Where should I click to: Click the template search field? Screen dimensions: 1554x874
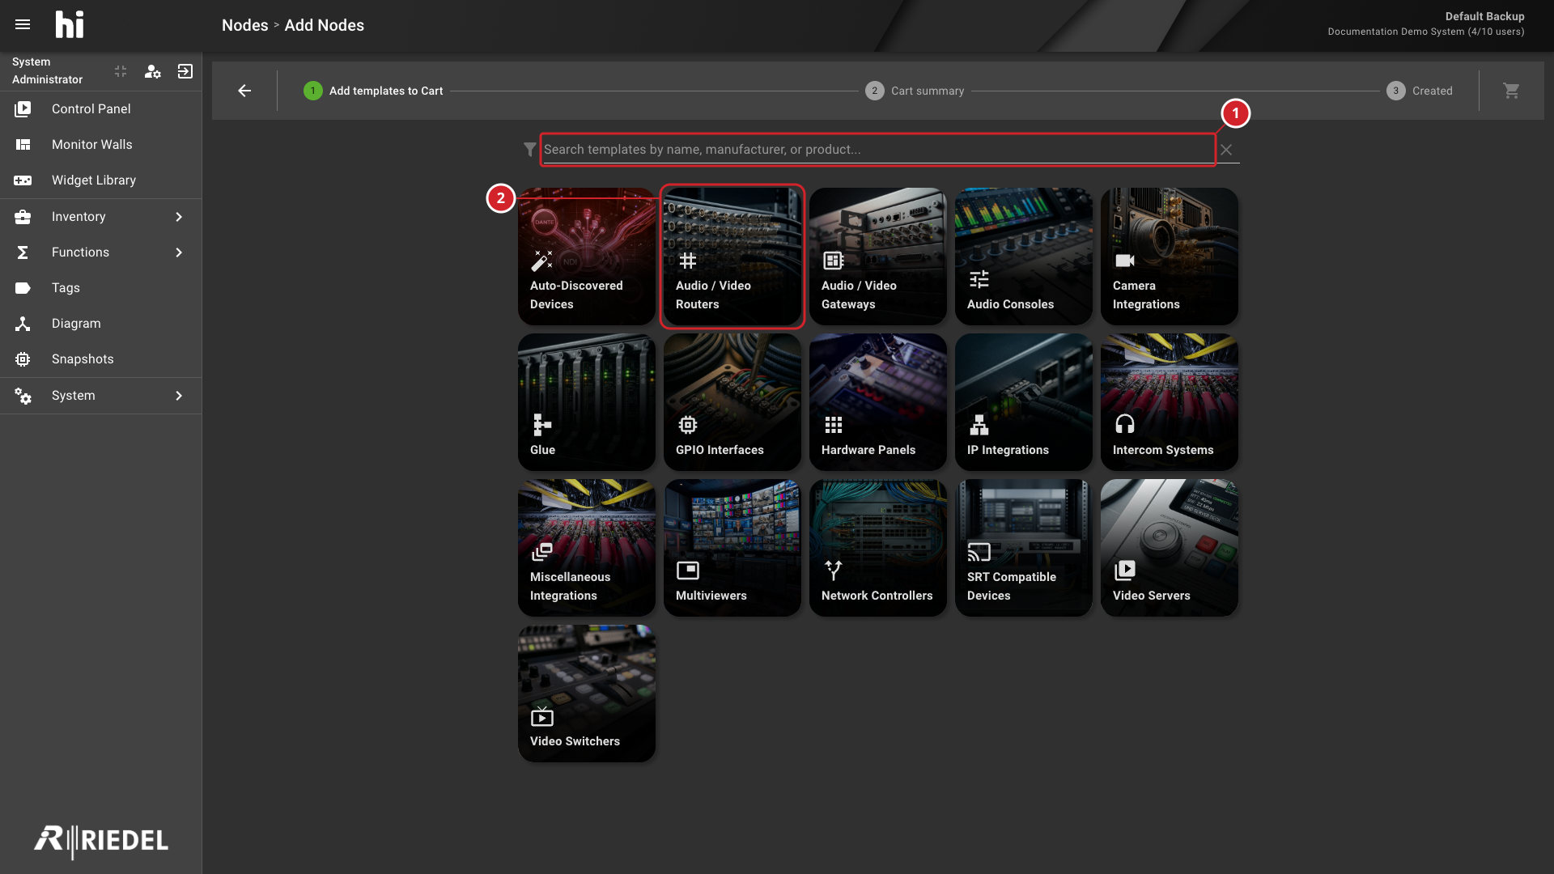click(878, 150)
